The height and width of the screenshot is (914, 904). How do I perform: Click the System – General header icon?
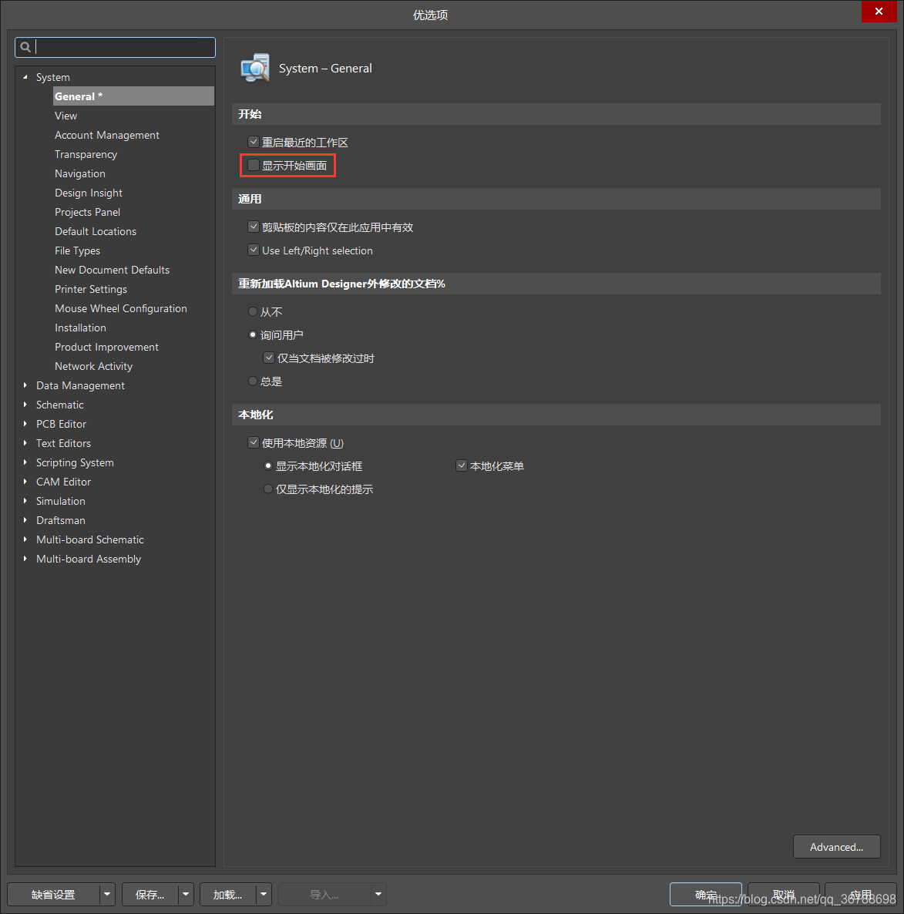point(254,68)
